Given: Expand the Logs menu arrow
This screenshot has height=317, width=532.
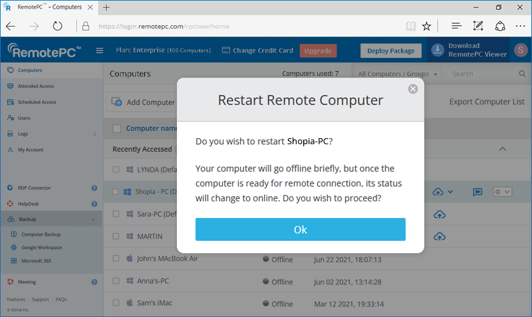Looking at the screenshot, I should [94, 134].
